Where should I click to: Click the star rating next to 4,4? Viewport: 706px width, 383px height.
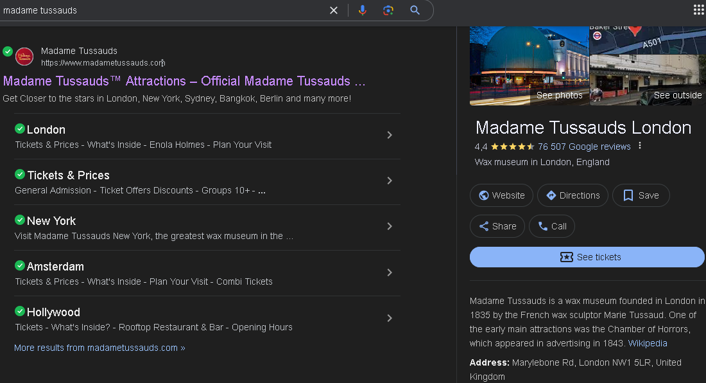[x=512, y=147]
